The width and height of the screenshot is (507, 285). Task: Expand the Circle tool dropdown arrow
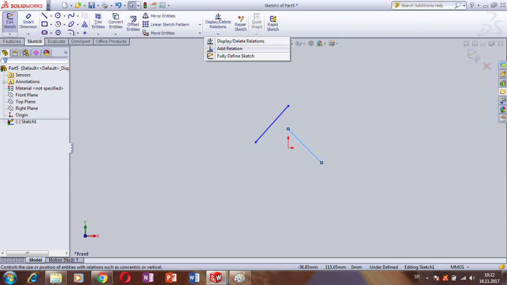coord(64,16)
